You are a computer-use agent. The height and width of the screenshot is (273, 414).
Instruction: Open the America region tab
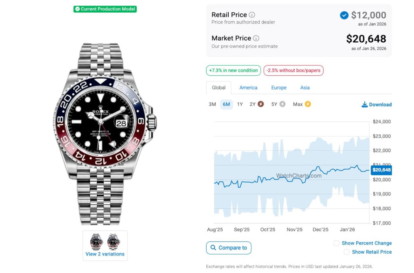click(248, 88)
